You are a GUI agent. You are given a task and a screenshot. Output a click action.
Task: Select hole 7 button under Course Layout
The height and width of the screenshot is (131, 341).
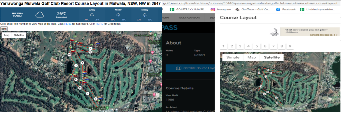(273, 46)
